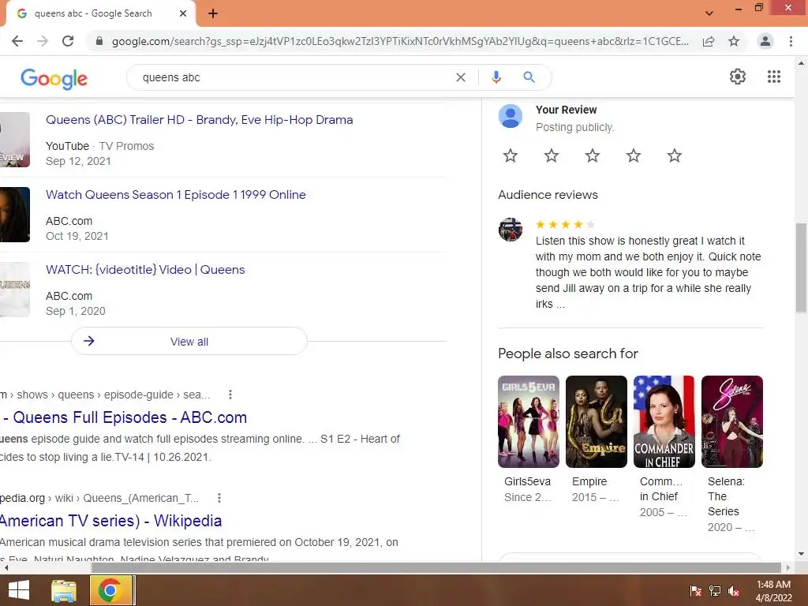Open the network tray icon
The width and height of the screenshot is (808, 606).
click(715, 590)
